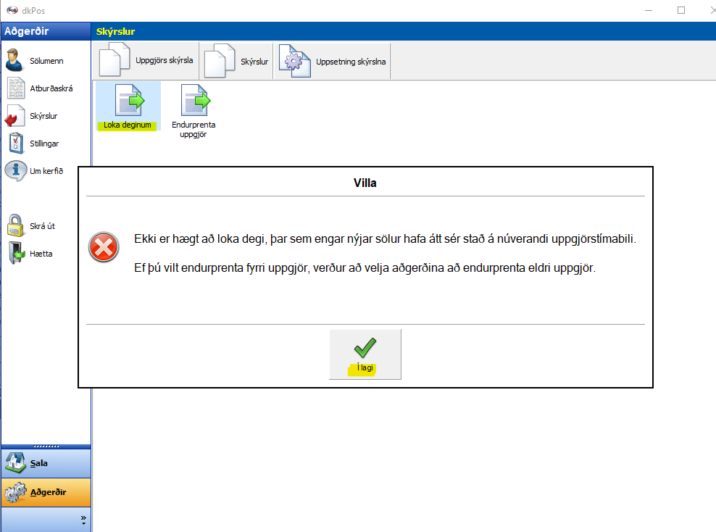Open Stillingar settings in the sidebar
716x532 pixels.
(34, 144)
